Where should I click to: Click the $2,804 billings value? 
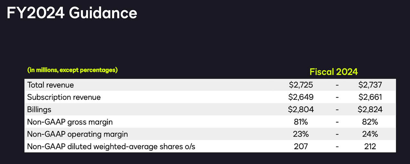pos(301,110)
